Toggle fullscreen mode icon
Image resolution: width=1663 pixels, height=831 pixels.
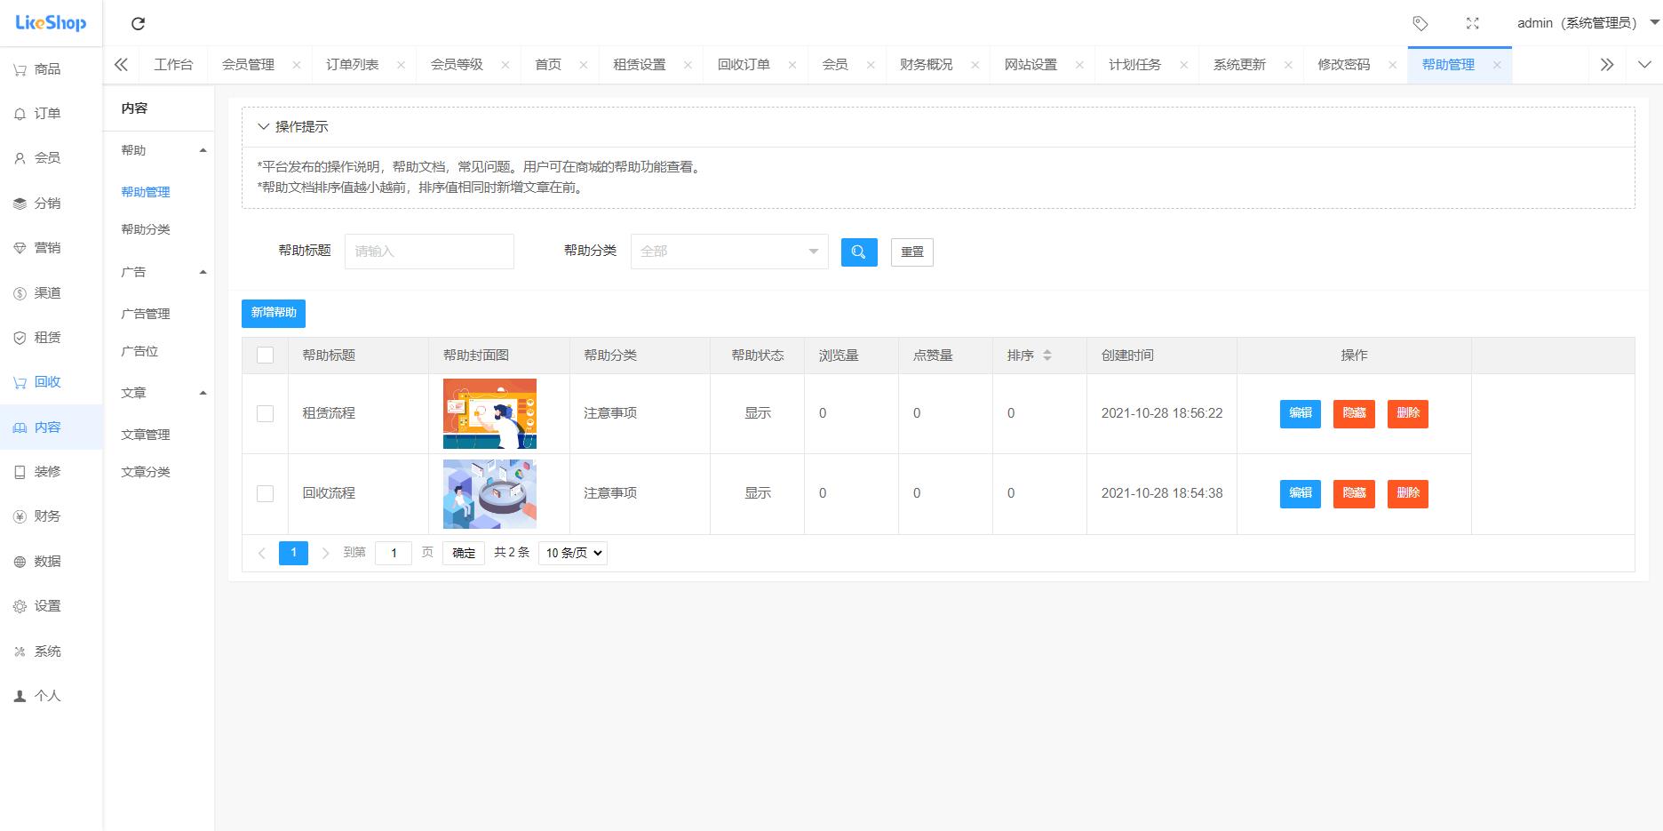1472,24
